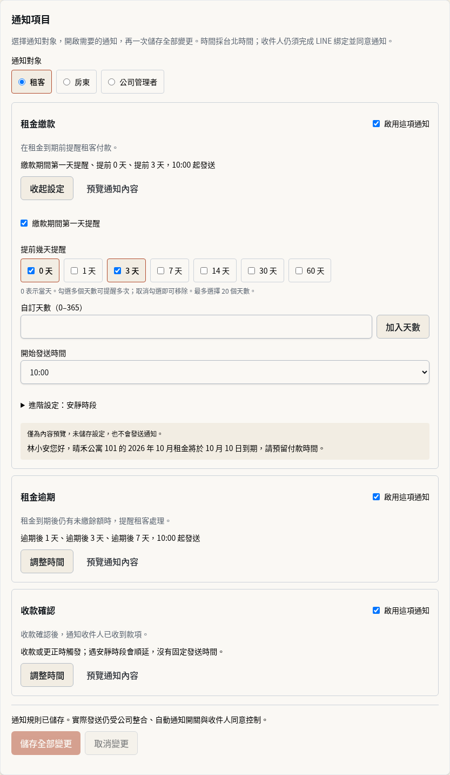Image resolution: width=450 pixels, height=775 pixels.
Task: Click the text 在租金到期前提醒租客付款
Action: click(69, 148)
